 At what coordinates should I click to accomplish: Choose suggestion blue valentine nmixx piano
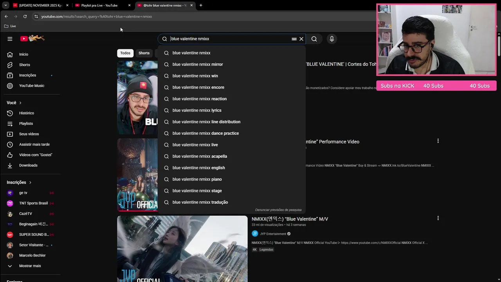click(x=232, y=179)
